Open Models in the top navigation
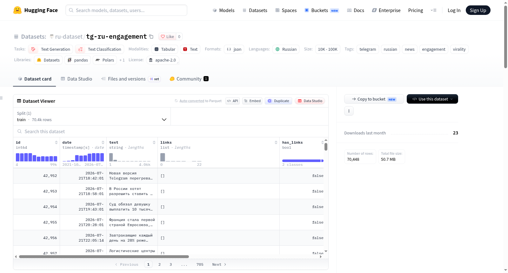The width and height of the screenshot is (508, 273). point(224,10)
